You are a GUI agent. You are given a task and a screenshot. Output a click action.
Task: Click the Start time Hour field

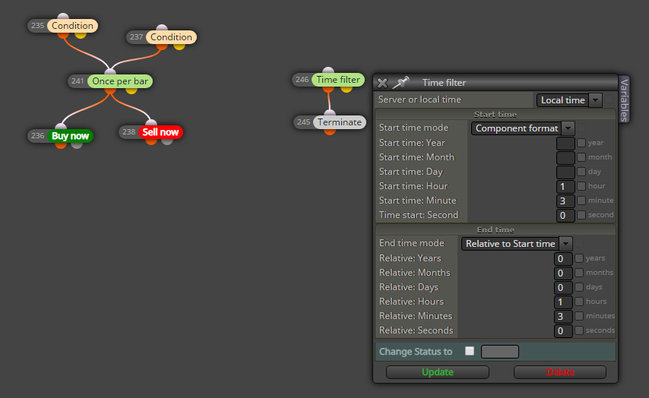(565, 187)
